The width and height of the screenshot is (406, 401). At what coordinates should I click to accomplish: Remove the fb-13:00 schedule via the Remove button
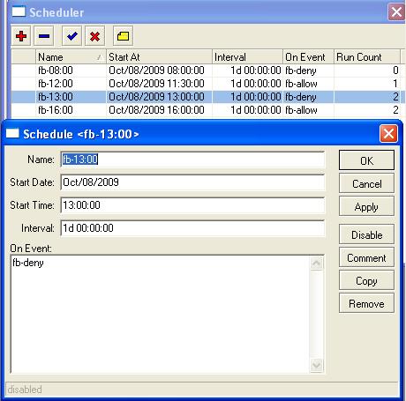(x=366, y=303)
